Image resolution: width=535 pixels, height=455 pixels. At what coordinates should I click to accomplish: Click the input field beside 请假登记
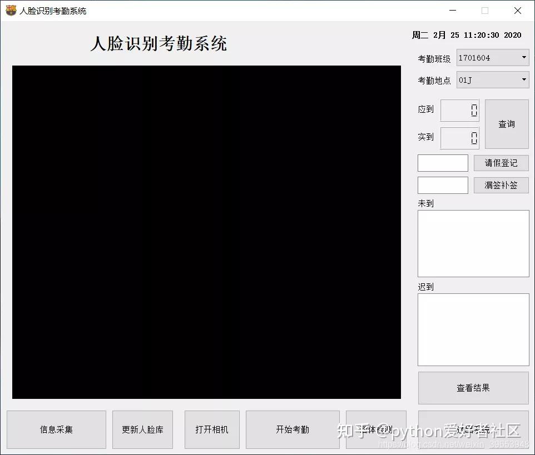tap(442, 163)
